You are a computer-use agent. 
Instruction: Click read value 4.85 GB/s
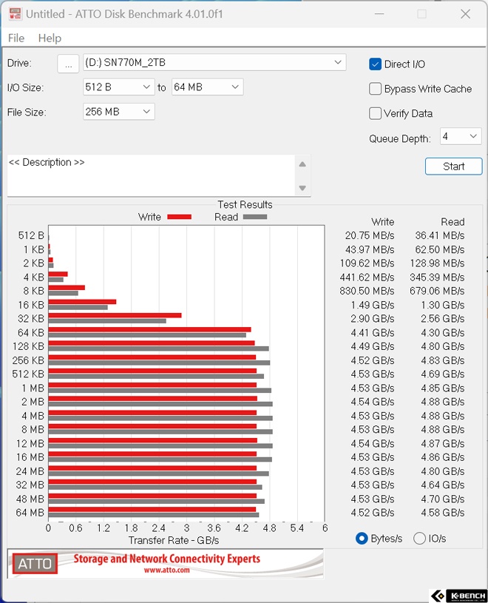tap(443, 388)
